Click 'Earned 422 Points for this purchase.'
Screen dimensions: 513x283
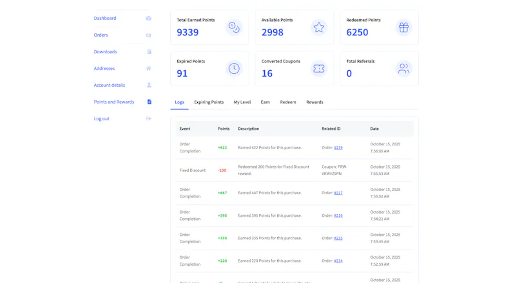270,147
